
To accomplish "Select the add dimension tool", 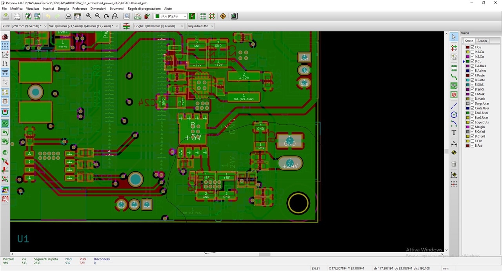I will pyautogui.click(x=454, y=143).
